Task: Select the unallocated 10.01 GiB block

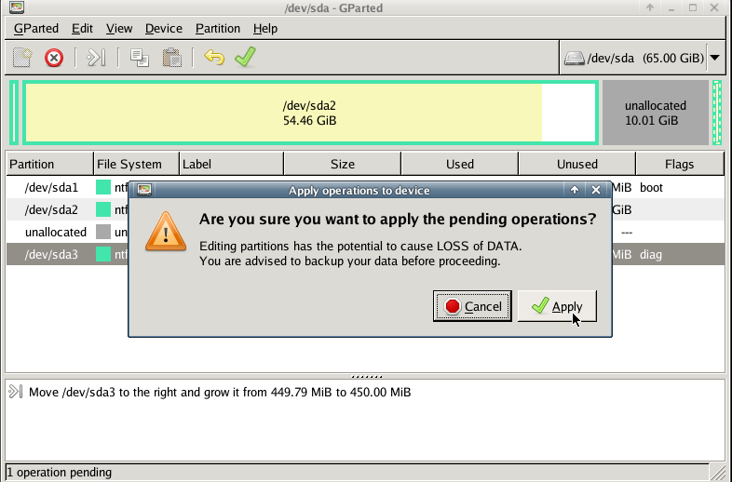Action: coord(655,113)
